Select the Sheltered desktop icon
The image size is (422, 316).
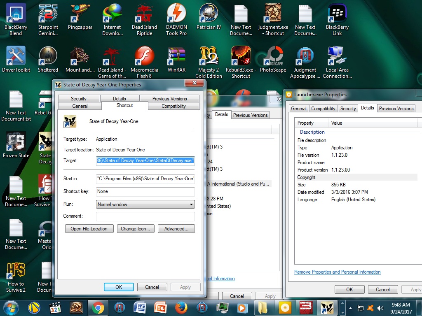[48, 59]
